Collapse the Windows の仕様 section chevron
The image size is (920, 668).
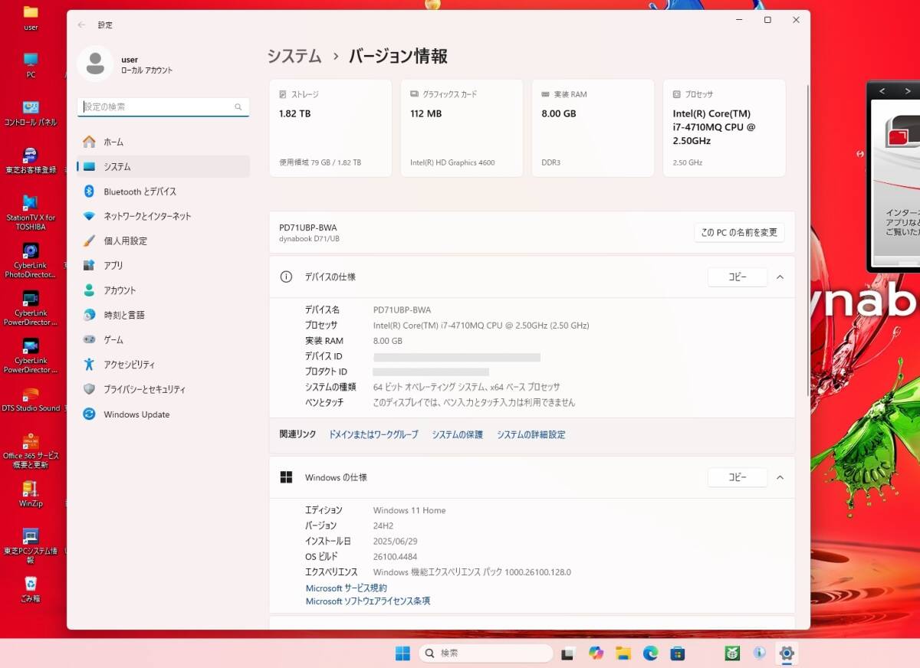780,477
